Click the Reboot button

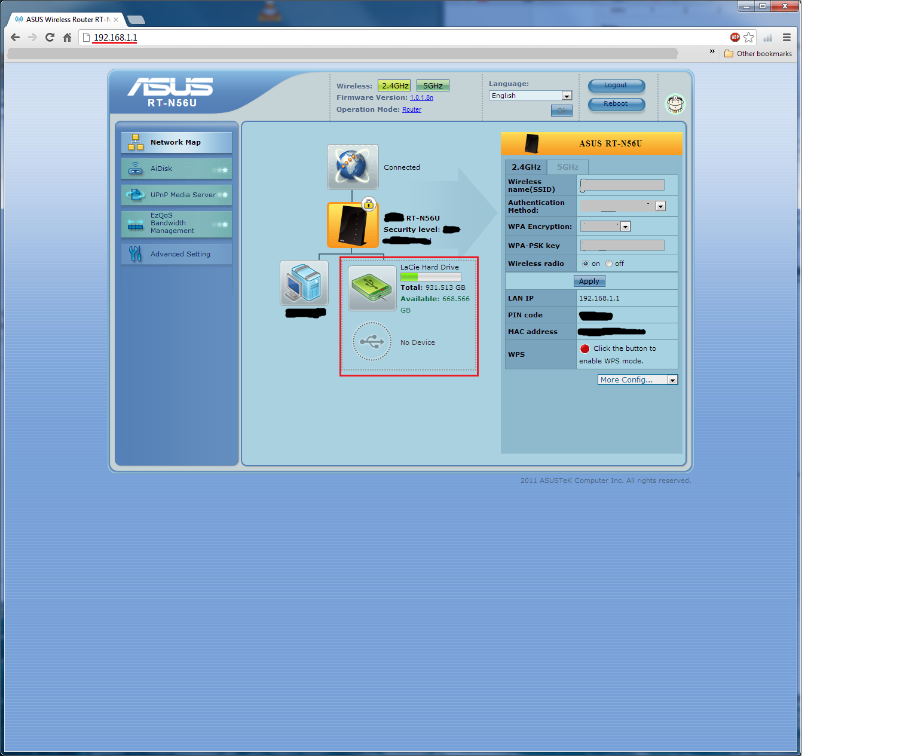[616, 104]
